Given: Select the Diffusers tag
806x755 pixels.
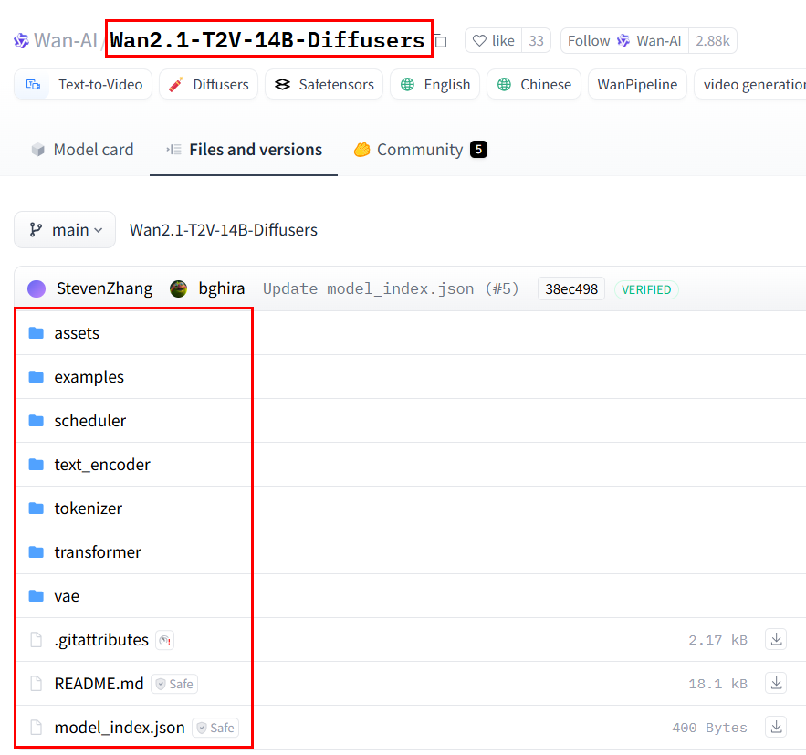Looking at the screenshot, I should pyautogui.click(x=209, y=84).
